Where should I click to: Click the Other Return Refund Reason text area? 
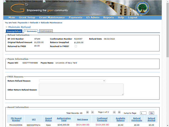[81, 89]
